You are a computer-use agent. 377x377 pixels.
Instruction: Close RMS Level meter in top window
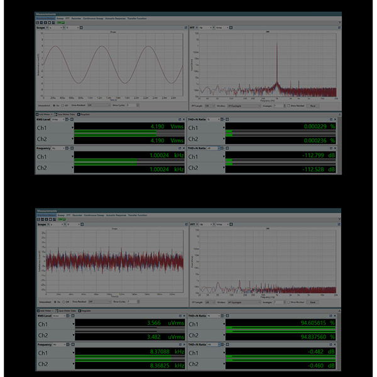[x=183, y=119]
